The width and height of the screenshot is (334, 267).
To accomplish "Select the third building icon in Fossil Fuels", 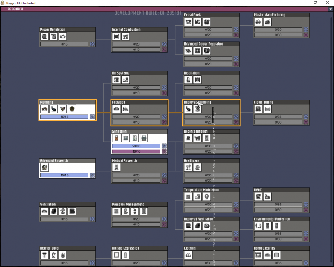I will pos(206,22).
